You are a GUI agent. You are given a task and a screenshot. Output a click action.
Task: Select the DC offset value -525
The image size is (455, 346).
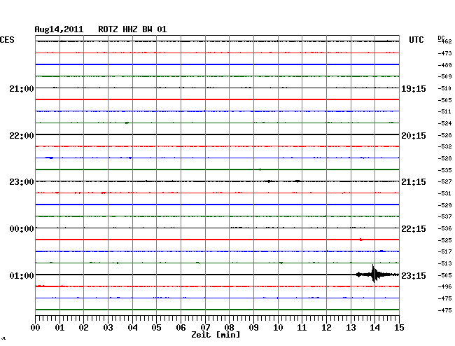point(444,240)
